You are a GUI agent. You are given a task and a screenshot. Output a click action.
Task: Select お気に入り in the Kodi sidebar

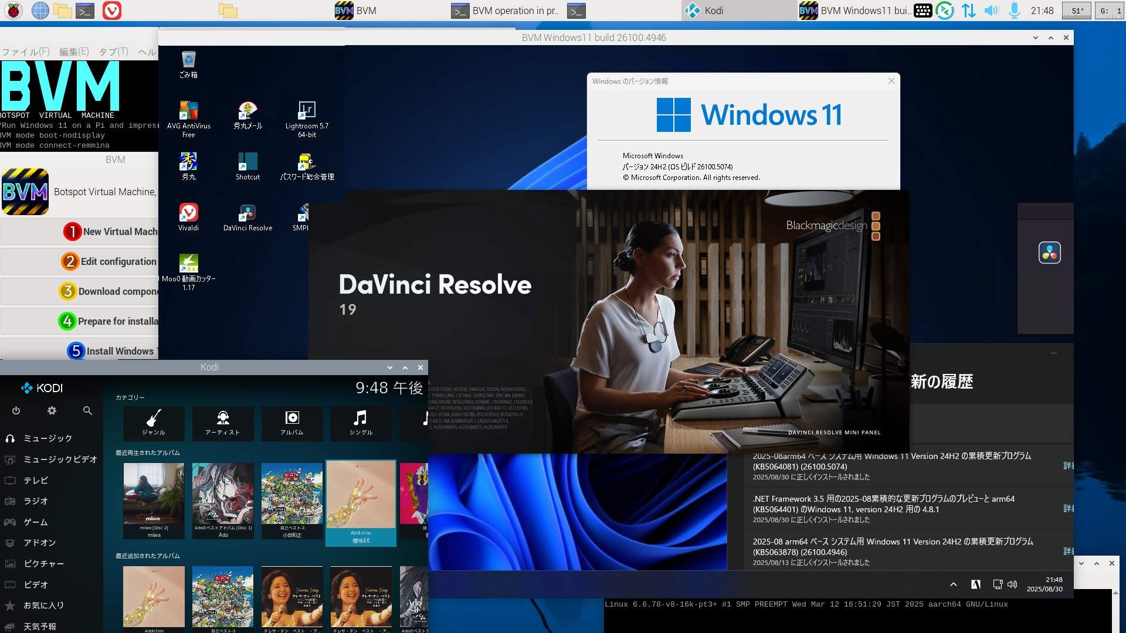tap(52, 605)
